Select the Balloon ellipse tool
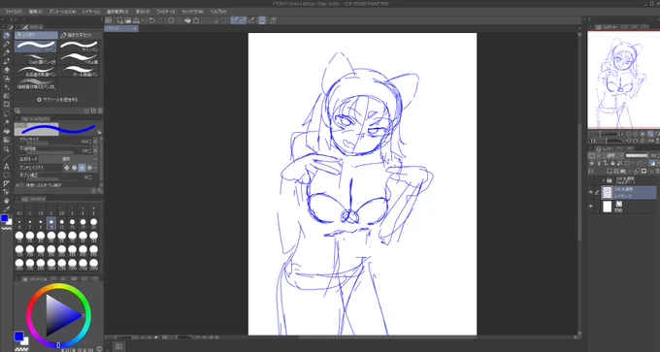The image size is (660, 352). point(7,175)
